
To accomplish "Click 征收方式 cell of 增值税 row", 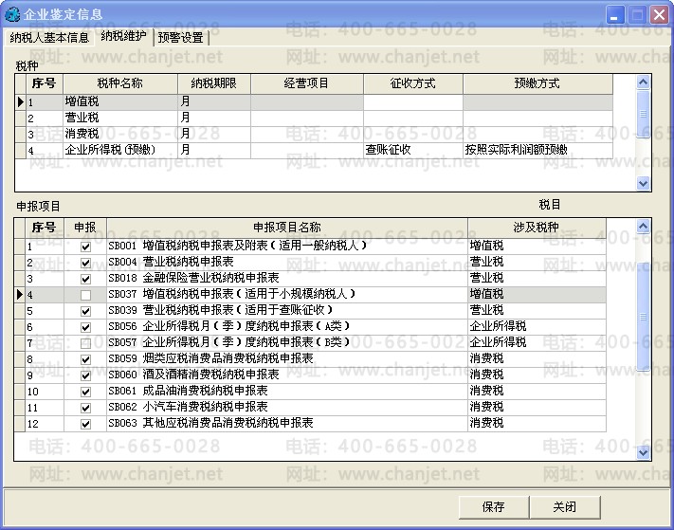I will click(413, 102).
